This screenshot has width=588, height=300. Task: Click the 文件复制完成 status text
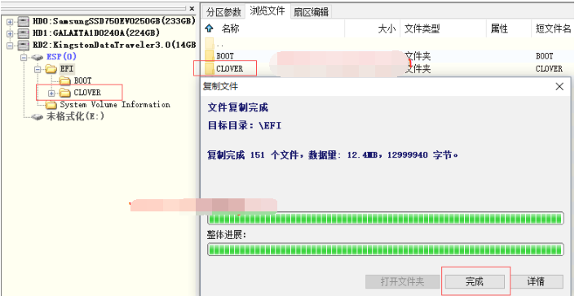point(238,108)
